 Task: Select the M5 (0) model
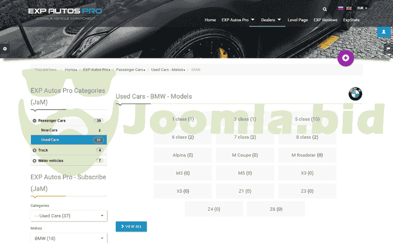245,173
